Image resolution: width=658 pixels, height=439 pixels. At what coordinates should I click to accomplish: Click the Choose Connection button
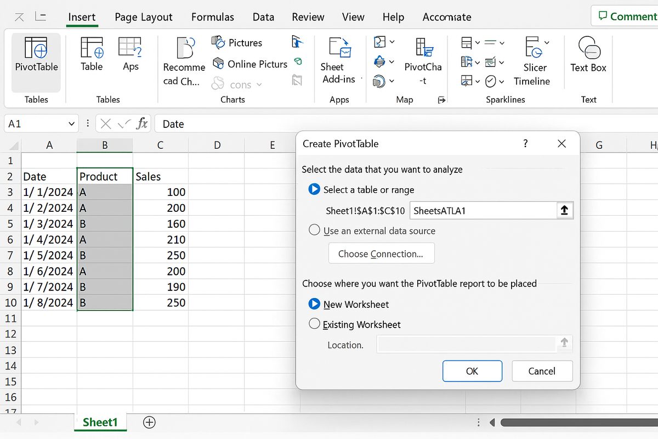point(381,254)
